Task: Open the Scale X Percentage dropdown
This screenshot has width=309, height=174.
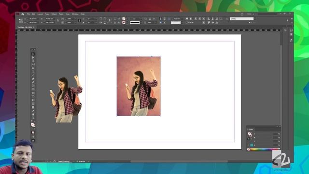Action: 75,19
